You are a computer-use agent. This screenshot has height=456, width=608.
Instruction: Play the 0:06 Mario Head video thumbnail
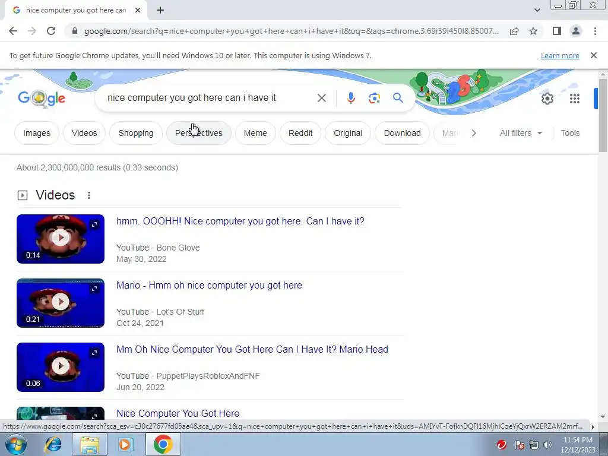point(61,367)
